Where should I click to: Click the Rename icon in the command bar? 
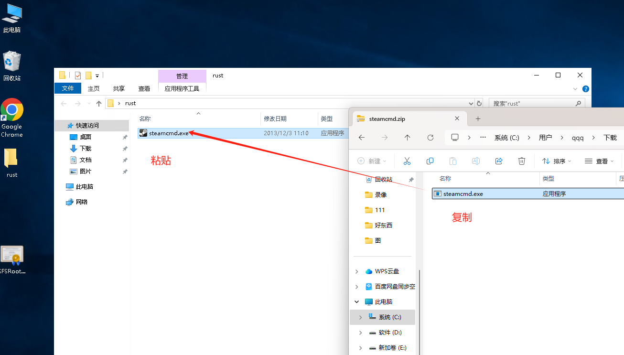pyautogui.click(x=476, y=161)
